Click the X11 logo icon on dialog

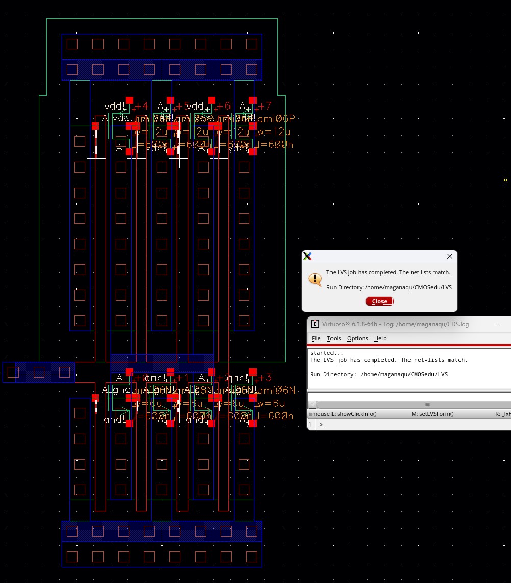(x=308, y=256)
